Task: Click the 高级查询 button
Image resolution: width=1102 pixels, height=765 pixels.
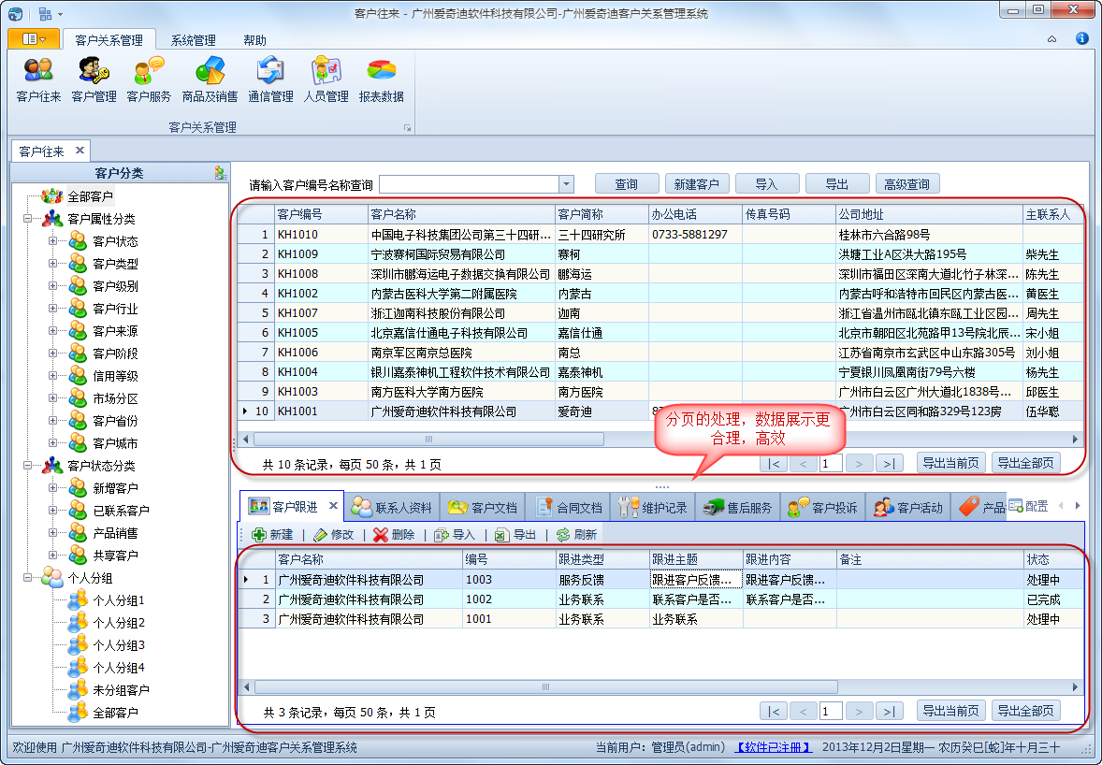Action: [908, 184]
